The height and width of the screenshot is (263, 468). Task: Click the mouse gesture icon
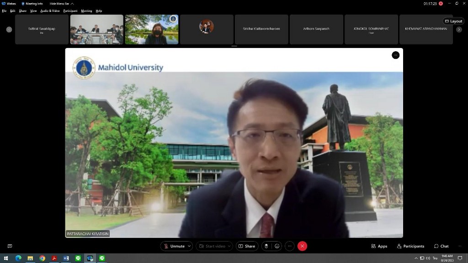266,246
